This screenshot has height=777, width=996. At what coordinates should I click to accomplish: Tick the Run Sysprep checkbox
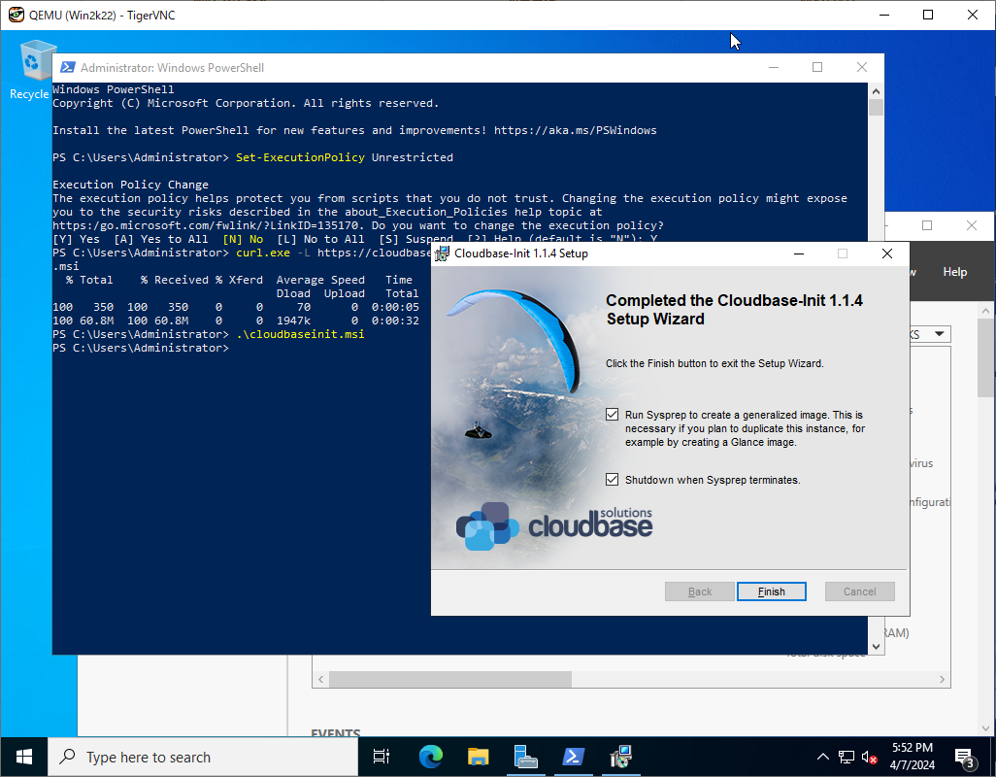pos(612,415)
